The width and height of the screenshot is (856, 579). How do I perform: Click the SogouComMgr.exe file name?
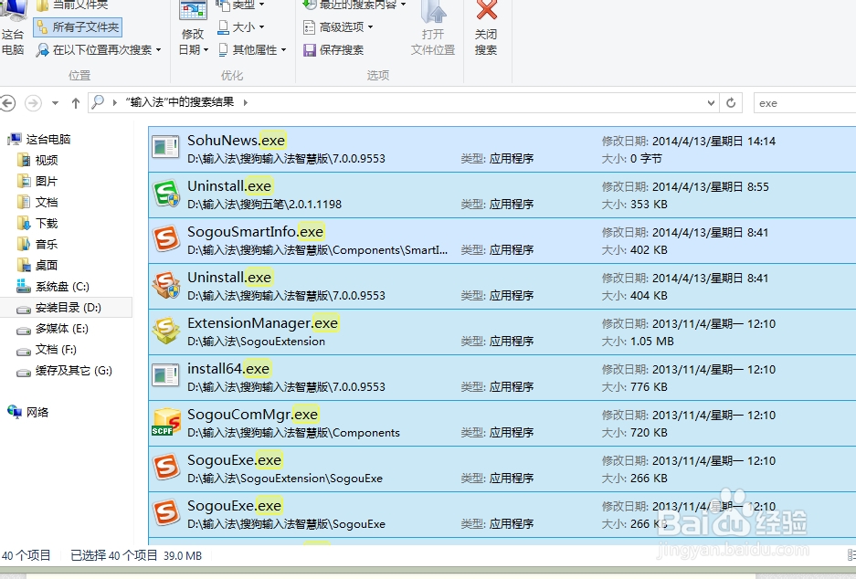253,415
